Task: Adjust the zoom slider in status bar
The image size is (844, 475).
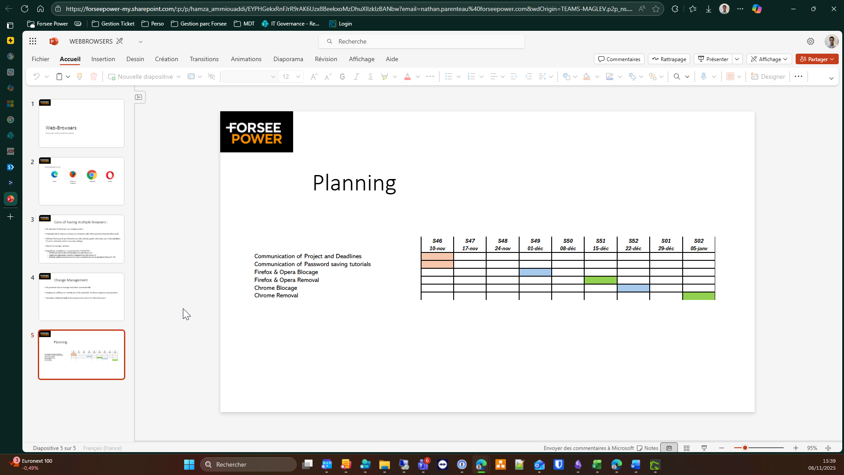Action: coord(745,448)
